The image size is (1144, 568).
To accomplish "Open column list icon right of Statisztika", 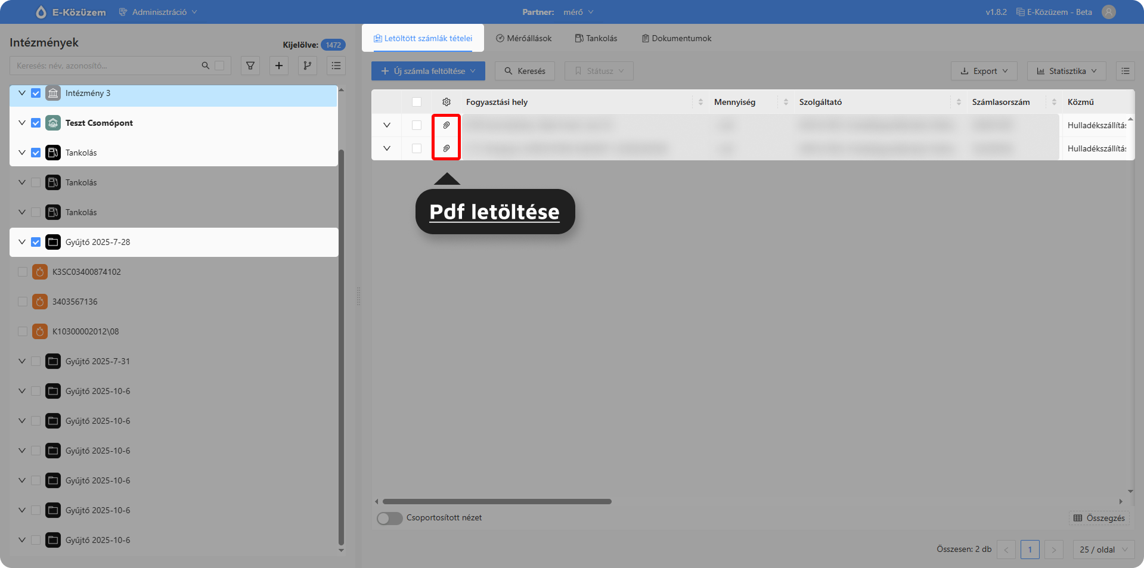I will pyautogui.click(x=1125, y=71).
